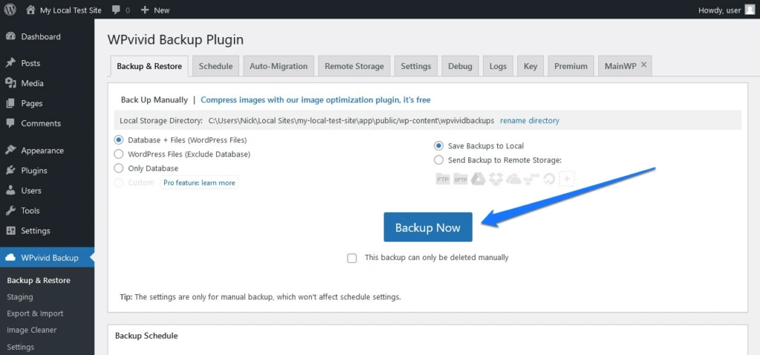Viewport: 760px width, 355px height.
Task: Expand the Plugins menu in sidebar
Action: (x=34, y=170)
